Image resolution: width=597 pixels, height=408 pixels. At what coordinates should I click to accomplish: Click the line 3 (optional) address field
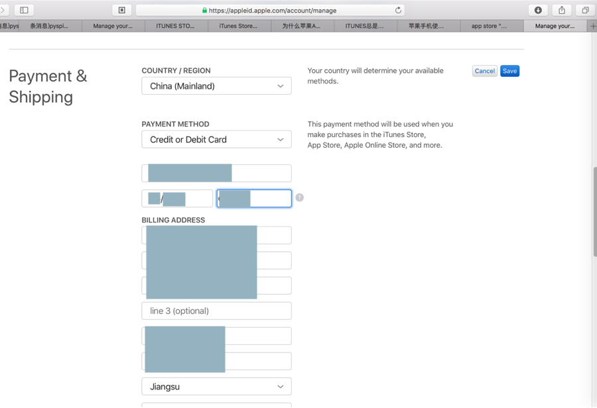(216, 311)
